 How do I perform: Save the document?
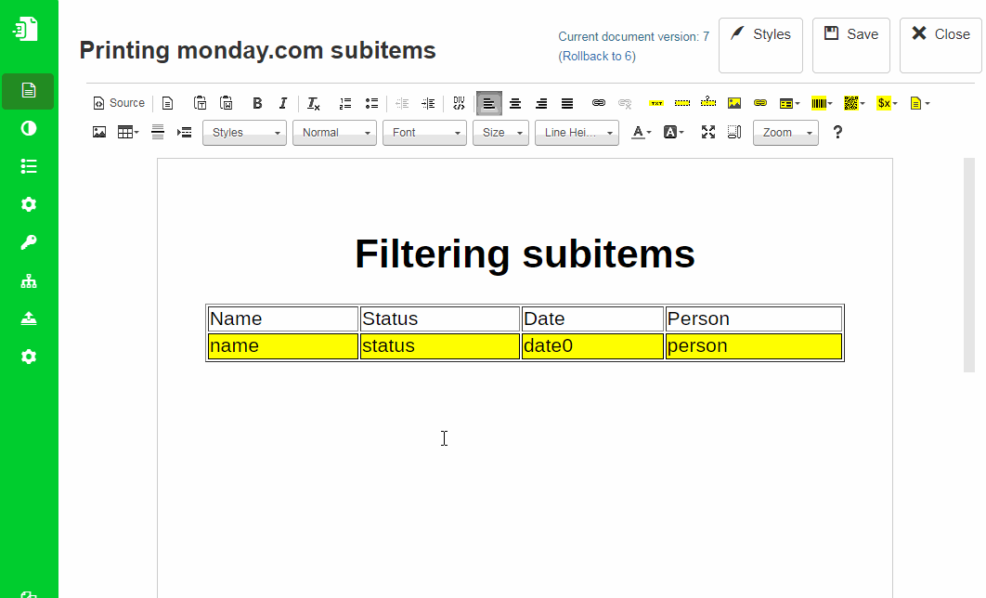pyautogui.click(x=851, y=45)
